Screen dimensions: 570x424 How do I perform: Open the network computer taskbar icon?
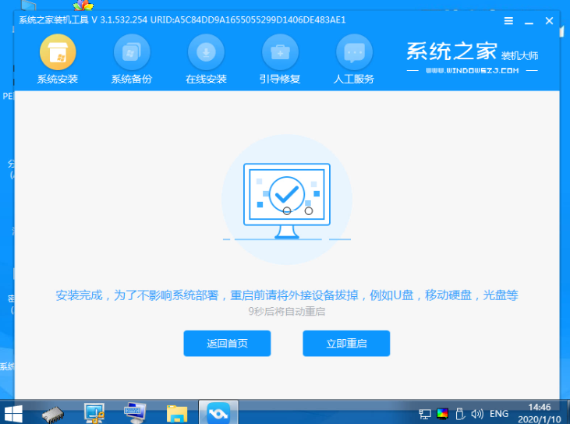pyautogui.click(x=94, y=412)
